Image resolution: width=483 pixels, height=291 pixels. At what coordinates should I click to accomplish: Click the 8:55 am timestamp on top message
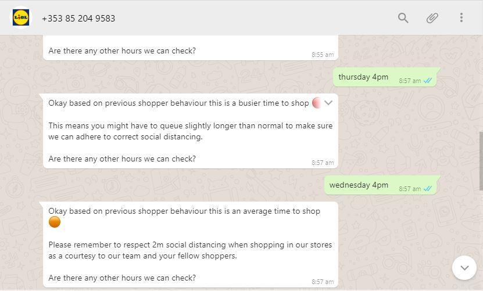[x=323, y=55]
